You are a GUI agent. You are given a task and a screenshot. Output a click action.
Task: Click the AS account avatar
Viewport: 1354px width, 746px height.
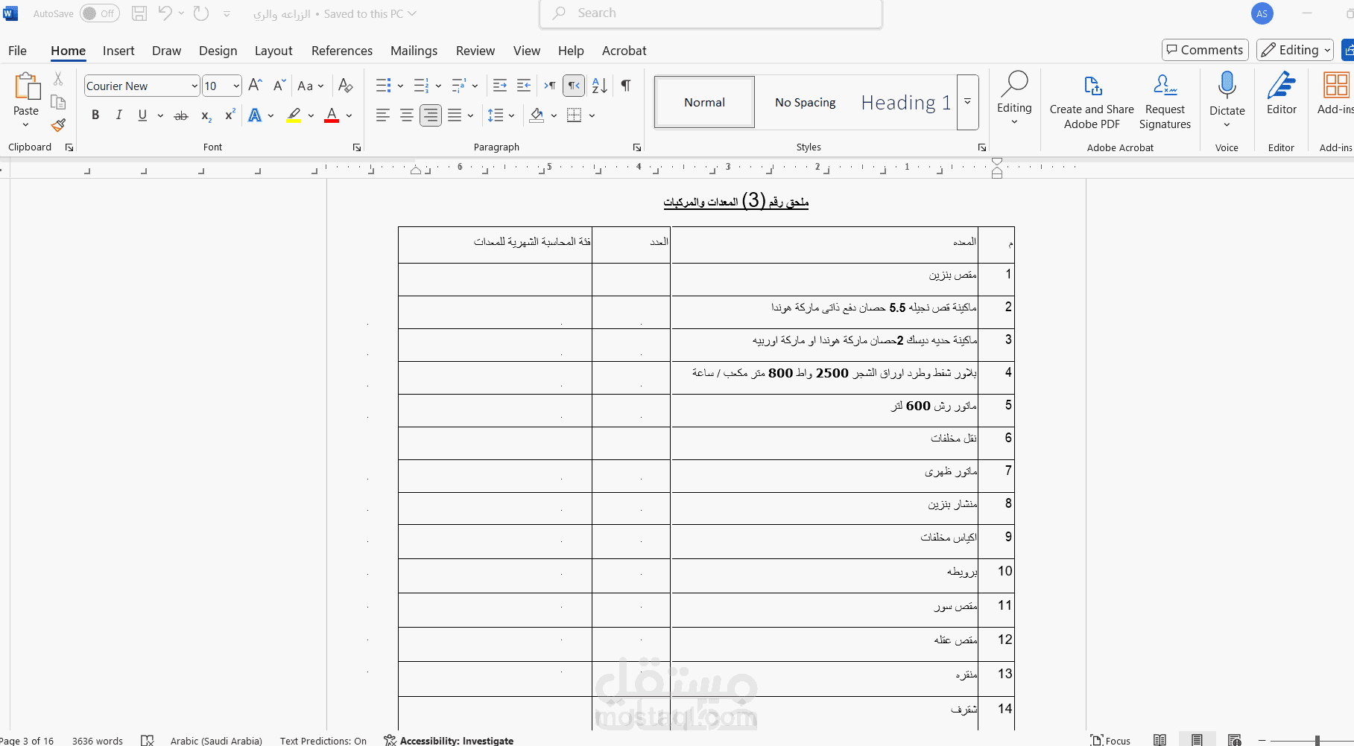pos(1262,13)
